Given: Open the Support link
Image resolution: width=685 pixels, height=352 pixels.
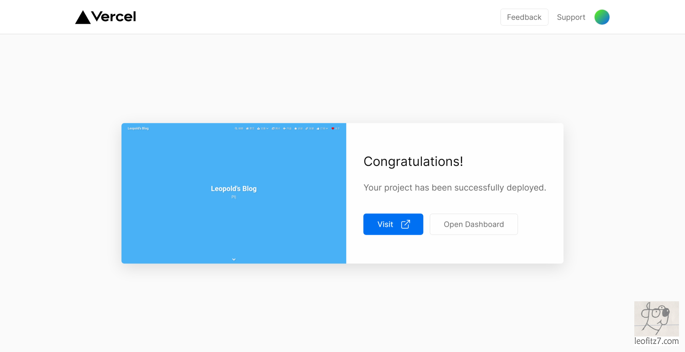Looking at the screenshot, I should pos(571,17).
